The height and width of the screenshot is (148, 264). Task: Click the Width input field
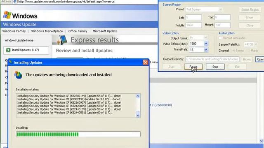coord(193,25)
